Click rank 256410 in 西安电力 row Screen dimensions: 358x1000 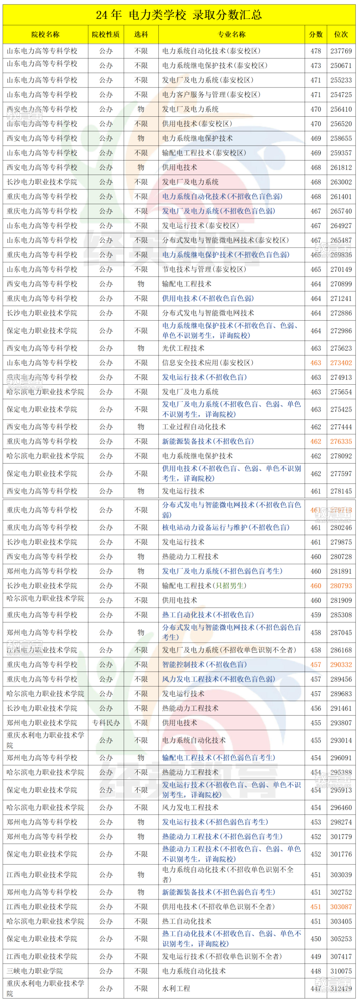tap(341, 109)
